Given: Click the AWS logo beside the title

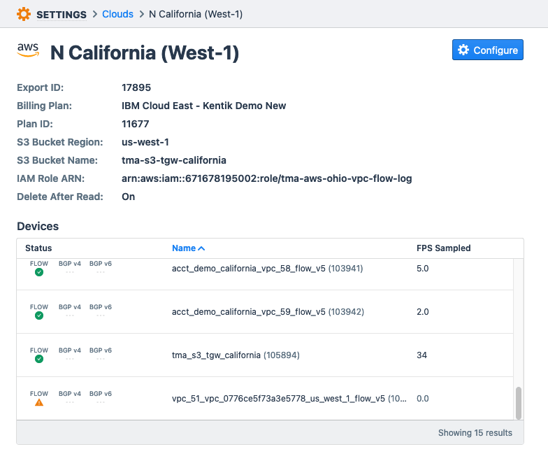Looking at the screenshot, I should (28, 50).
